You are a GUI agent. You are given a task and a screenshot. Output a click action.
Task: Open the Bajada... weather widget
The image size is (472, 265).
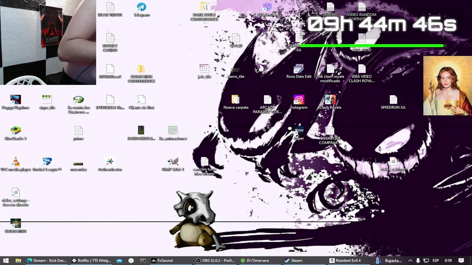coord(389,261)
